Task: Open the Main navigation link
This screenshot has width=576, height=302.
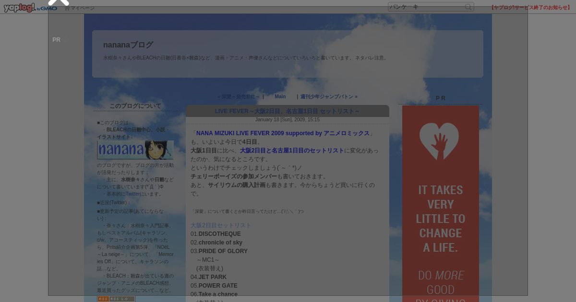Action: [280, 96]
